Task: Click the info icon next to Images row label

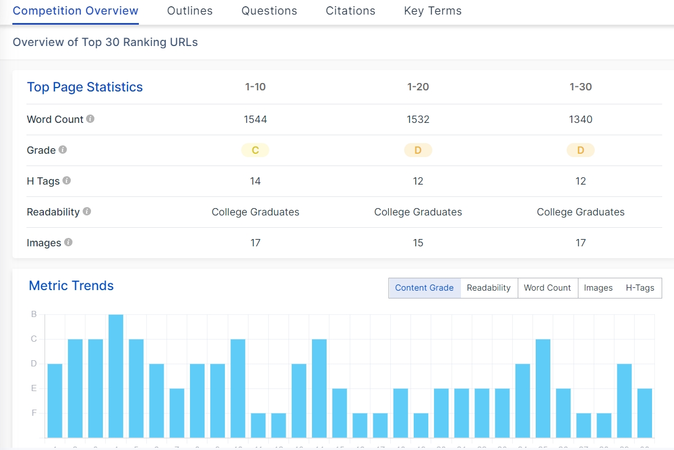Action: (68, 242)
